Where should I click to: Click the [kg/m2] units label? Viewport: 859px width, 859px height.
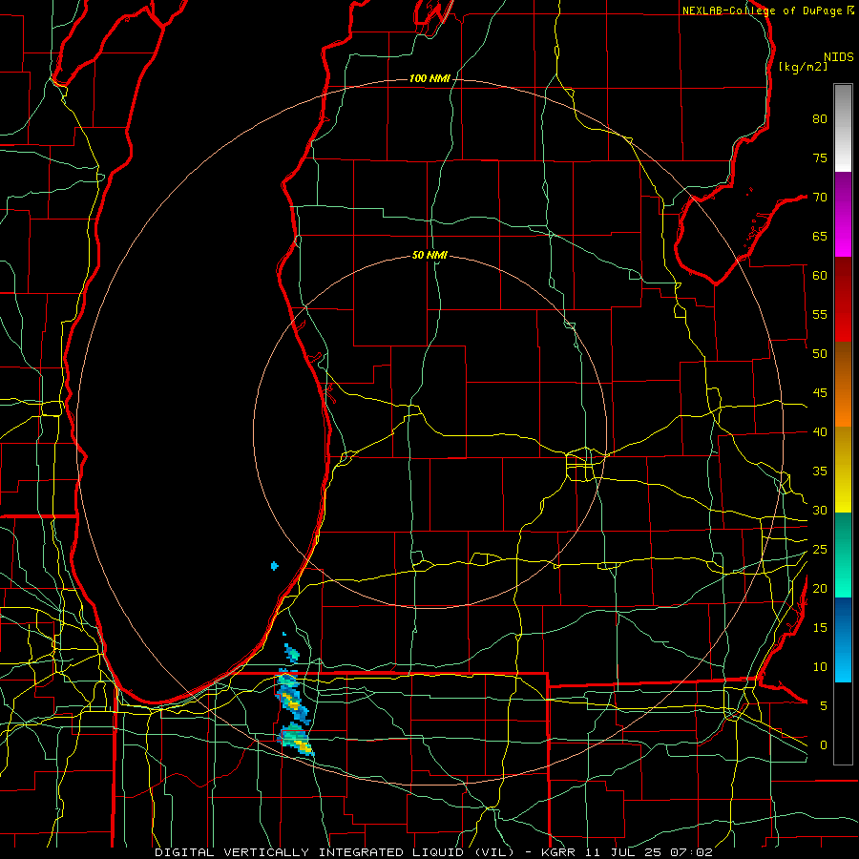[x=803, y=67]
